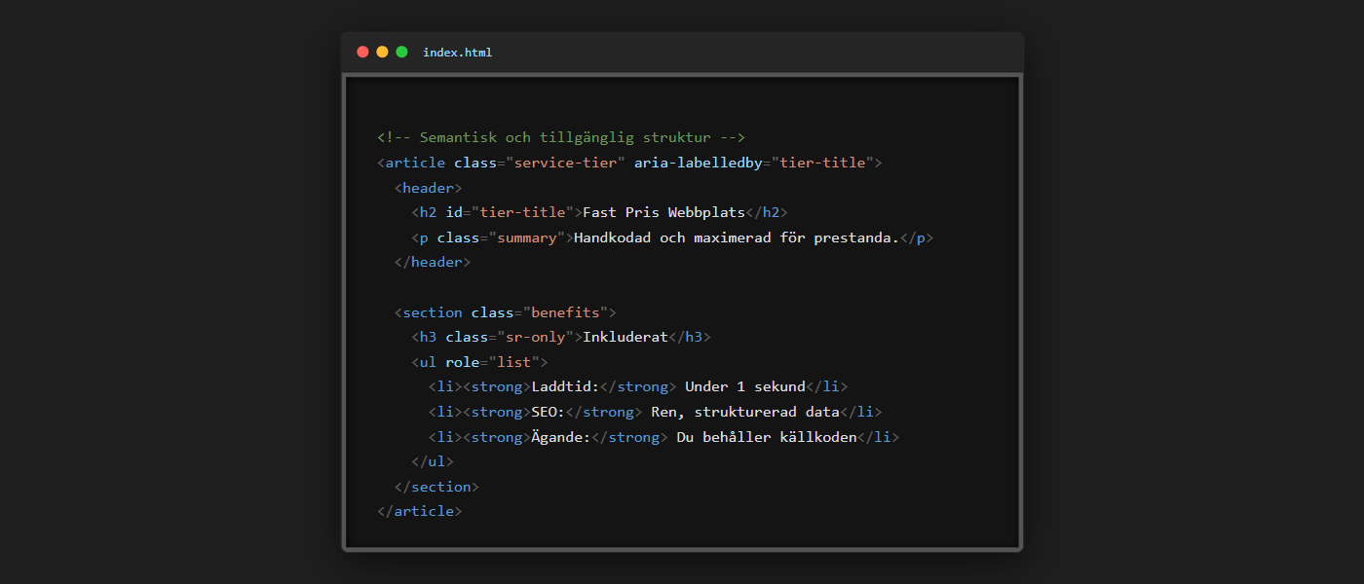Click the 'Semantisk och tillgänglig struktur' comment line
Viewport: 1364px width, 584px height.
tap(561, 138)
